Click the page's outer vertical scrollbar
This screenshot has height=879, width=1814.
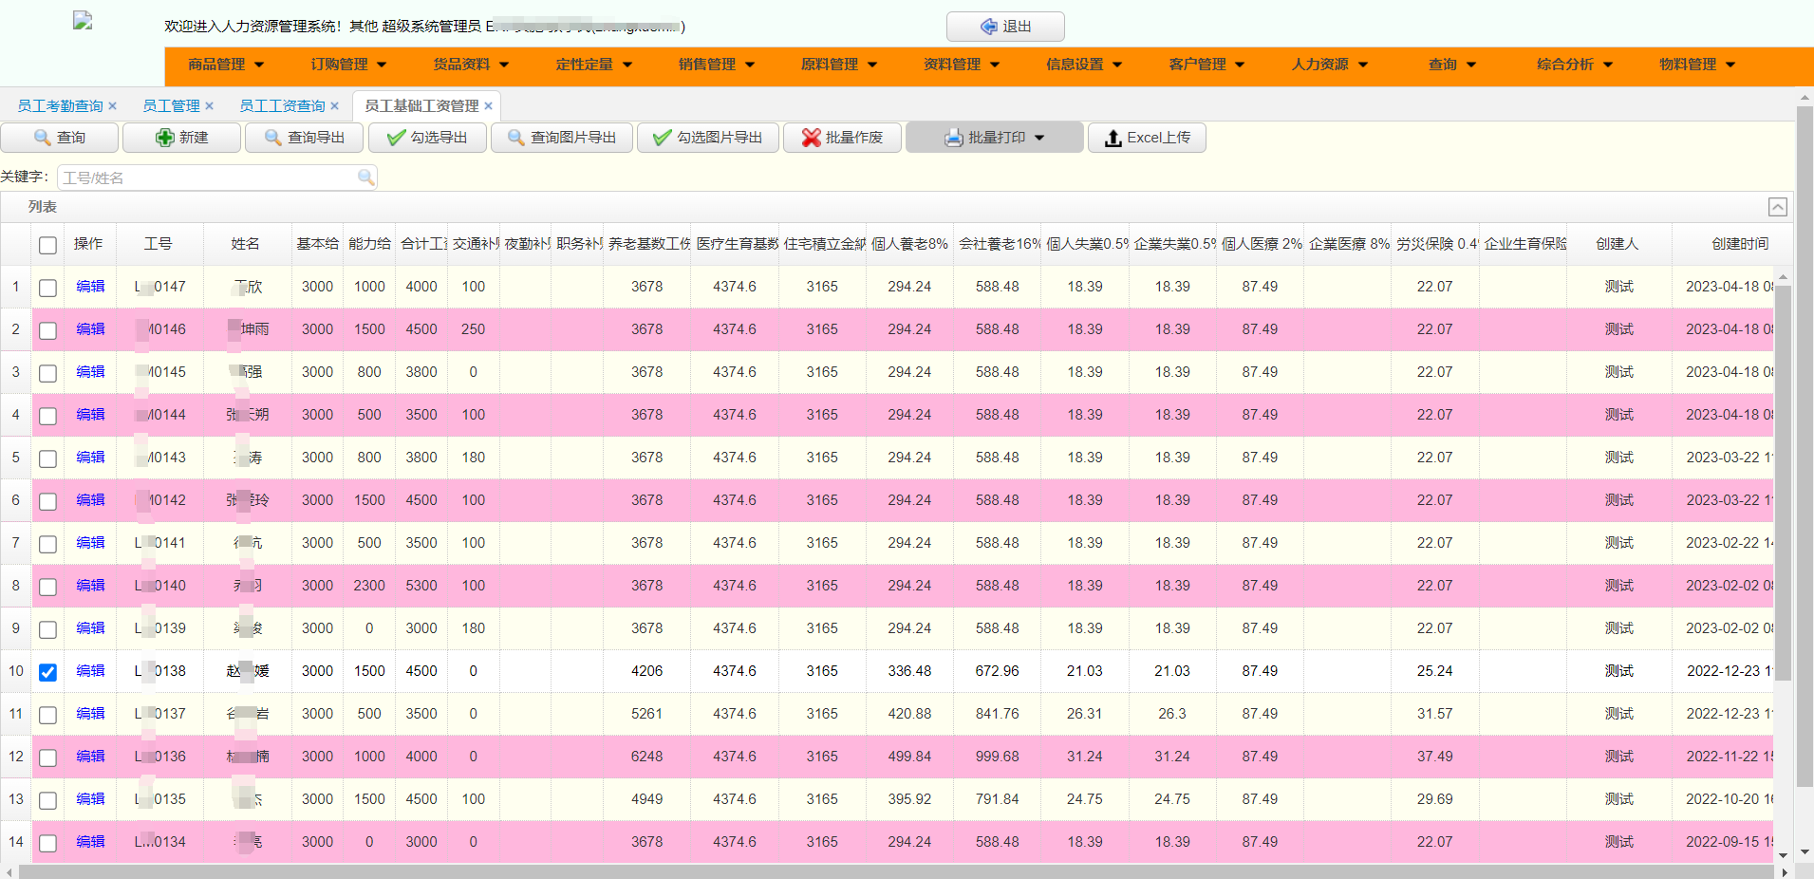click(1805, 446)
